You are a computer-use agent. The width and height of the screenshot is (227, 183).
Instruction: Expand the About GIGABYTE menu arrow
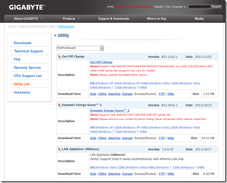point(41,19)
